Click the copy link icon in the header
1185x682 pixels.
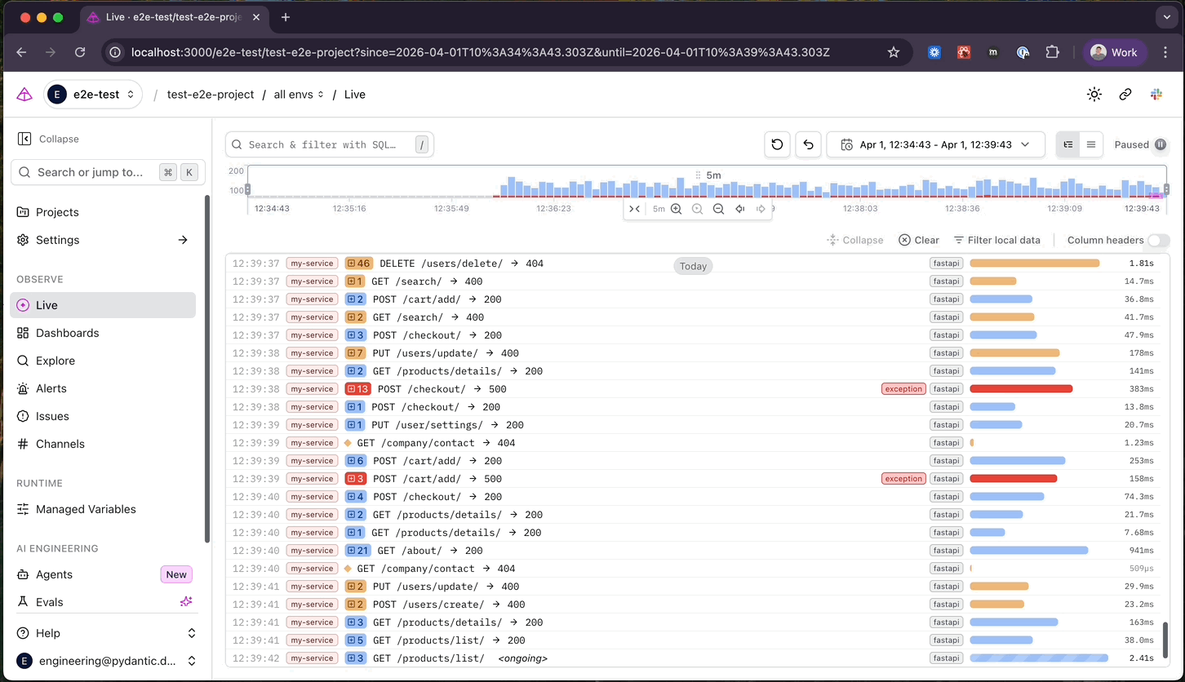1125,94
